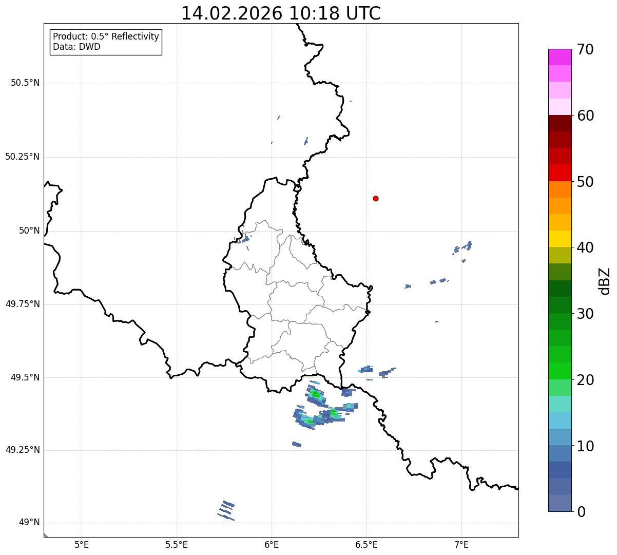Click the 49°N latitude label
617x555 pixels.
(x=29, y=523)
